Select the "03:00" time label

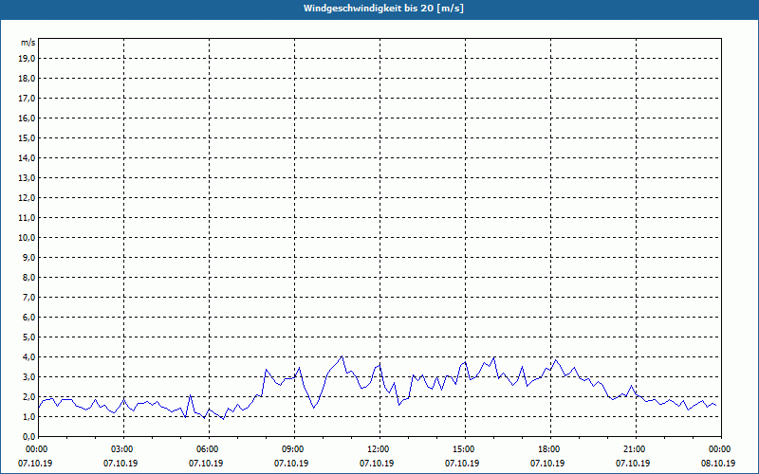point(121,449)
